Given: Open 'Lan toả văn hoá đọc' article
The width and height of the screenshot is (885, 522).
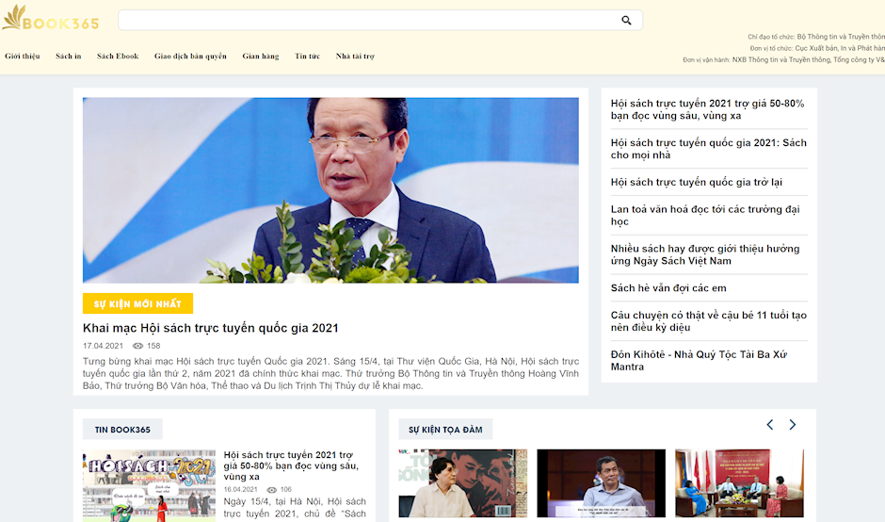Looking at the screenshot, I should (x=704, y=215).
